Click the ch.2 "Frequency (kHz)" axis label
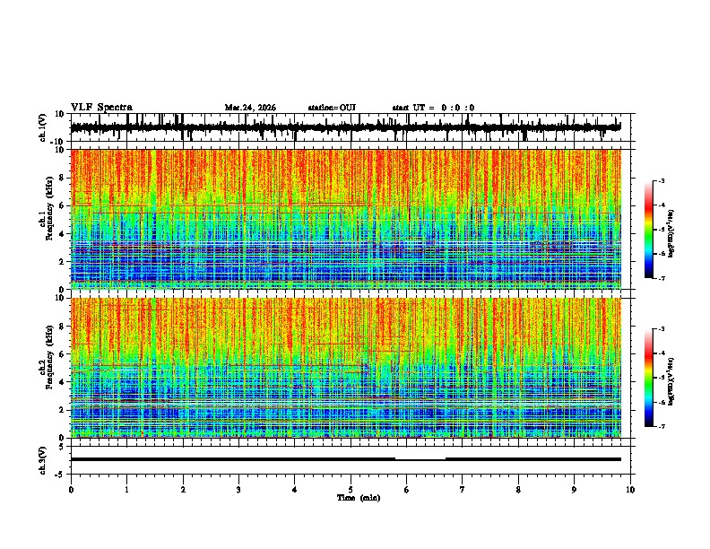 [x=49, y=357]
